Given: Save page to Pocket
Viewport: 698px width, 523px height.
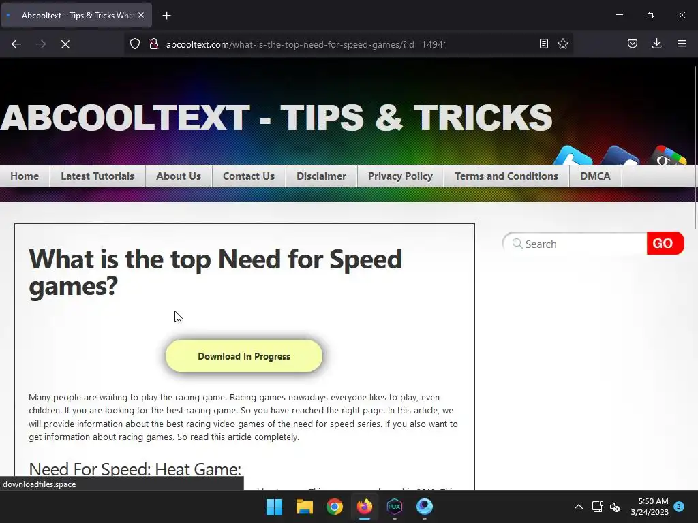Looking at the screenshot, I should (x=633, y=44).
